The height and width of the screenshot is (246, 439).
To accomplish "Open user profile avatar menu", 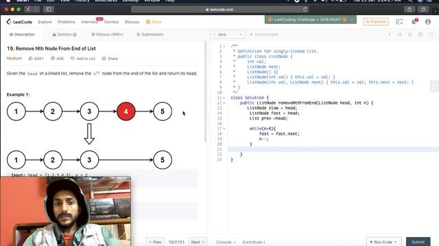I will pyautogui.click(x=428, y=22).
